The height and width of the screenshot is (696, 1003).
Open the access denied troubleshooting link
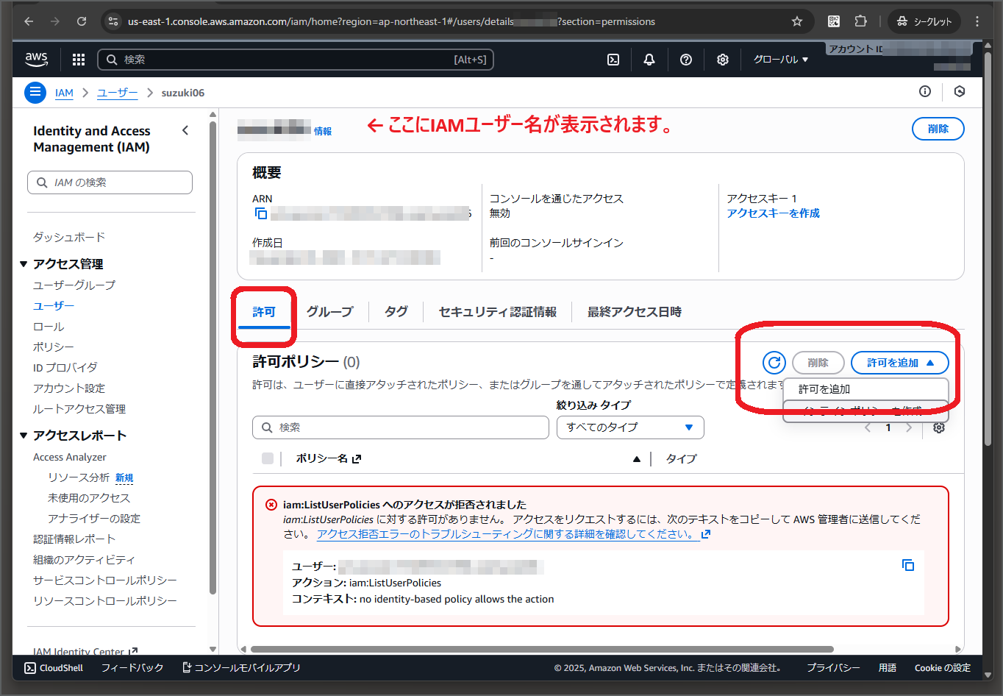(x=513, y=534)
